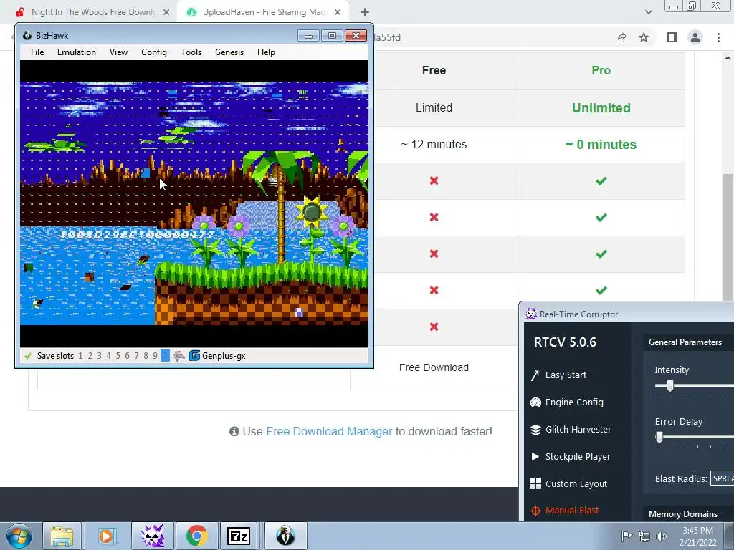This screenshot has width=734, height=550.
Task: Open Windows Media Player from taskbar
Action: (x=106, y=536)
